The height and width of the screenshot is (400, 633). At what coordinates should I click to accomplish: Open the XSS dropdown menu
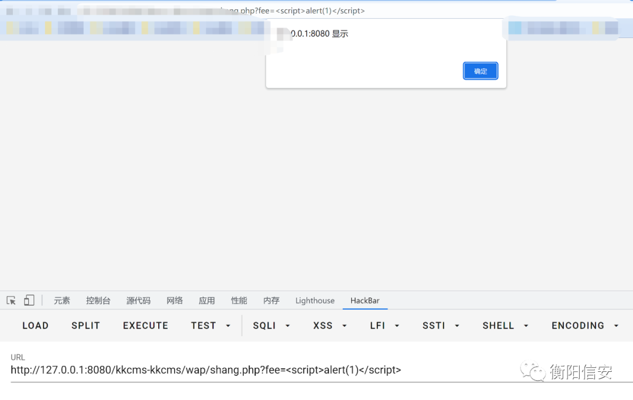pyautogui.click(x=330, y=326)
